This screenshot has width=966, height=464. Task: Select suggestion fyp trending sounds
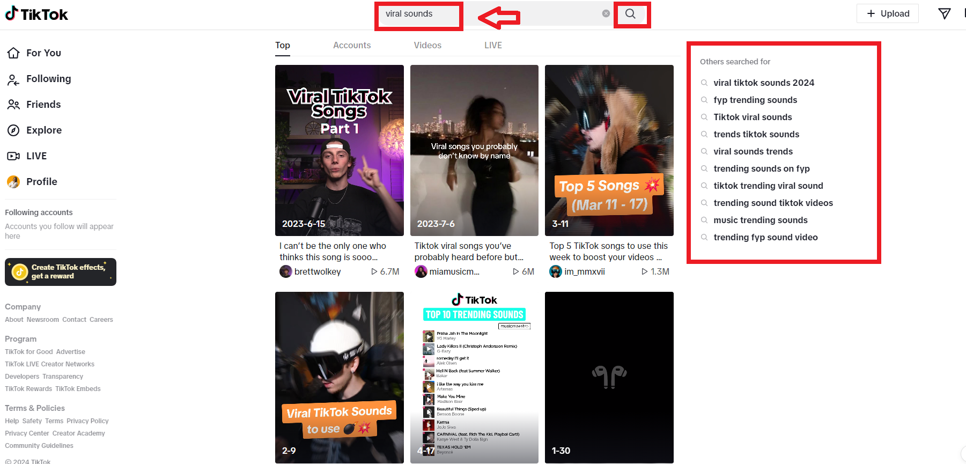coord(755,100)
